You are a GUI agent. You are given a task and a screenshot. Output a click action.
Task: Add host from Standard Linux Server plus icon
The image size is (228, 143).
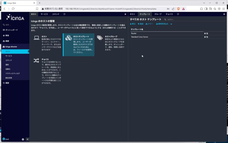coord(205,37)
